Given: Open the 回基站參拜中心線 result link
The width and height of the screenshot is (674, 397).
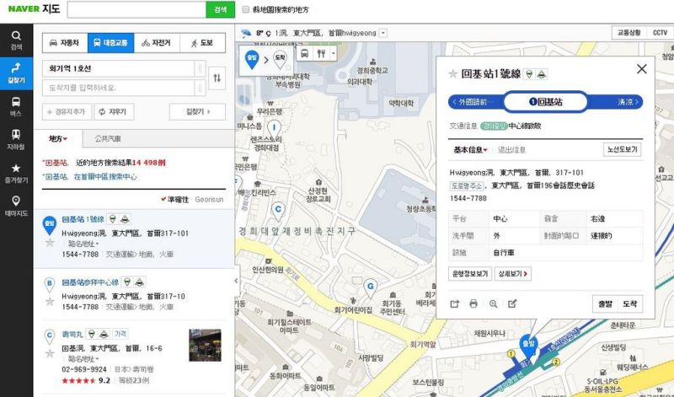Looking at the screenshot, I should 90,282.
